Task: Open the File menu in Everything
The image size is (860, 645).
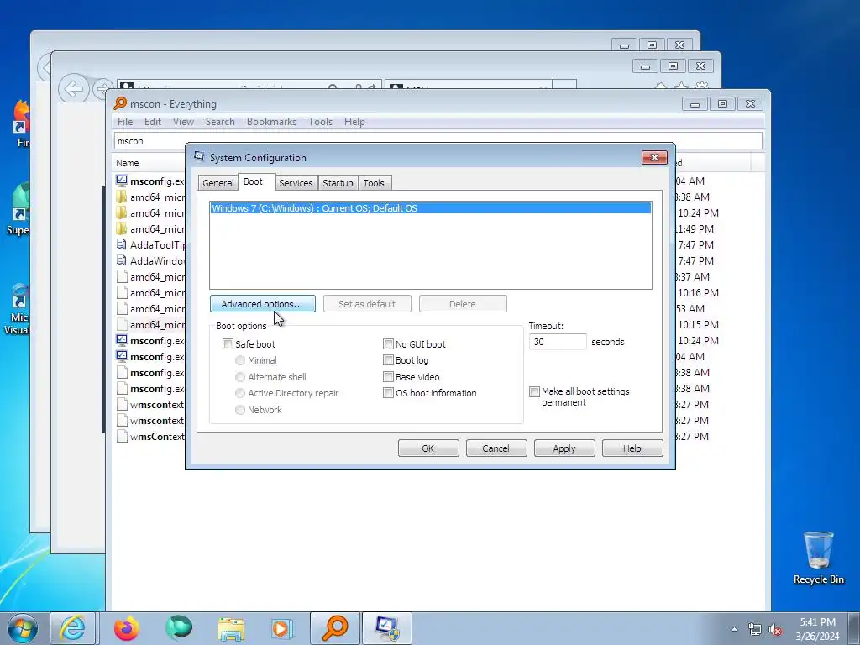Action: click(x=125, y=122)
